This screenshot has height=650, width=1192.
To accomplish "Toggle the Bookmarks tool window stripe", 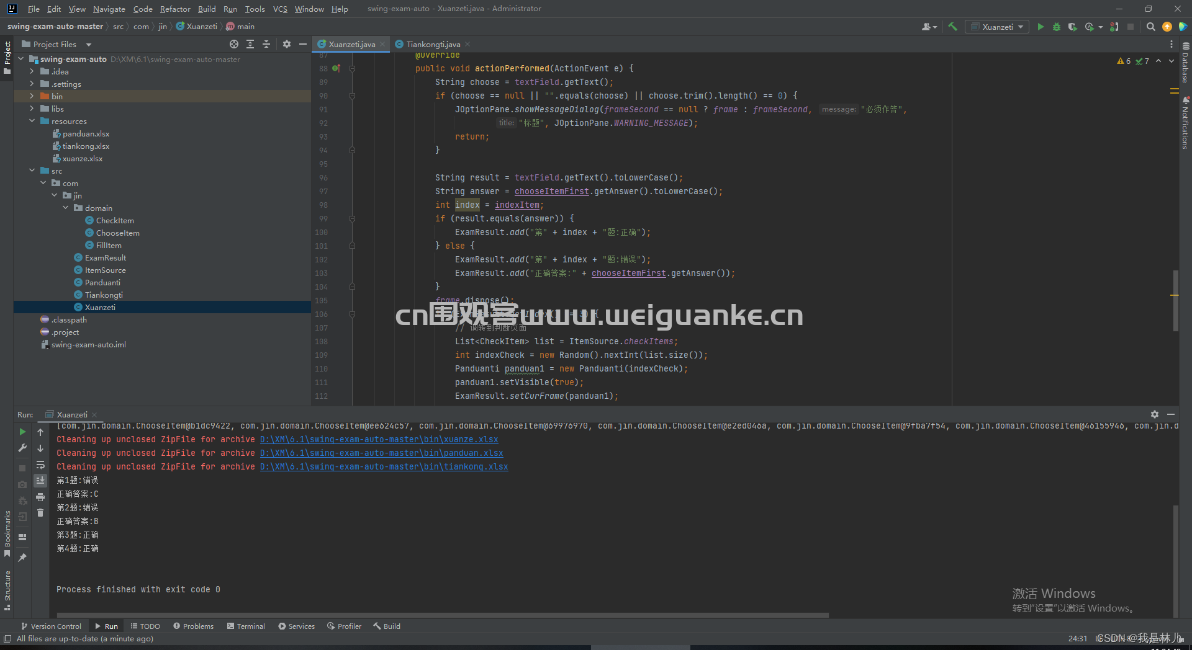I will coord(7,533).
